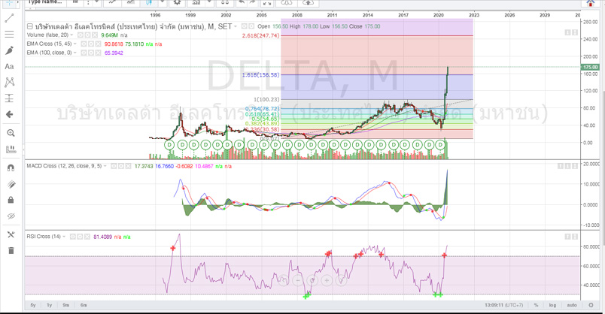
Task: Set range to 9m
Action: coord(66,305)
